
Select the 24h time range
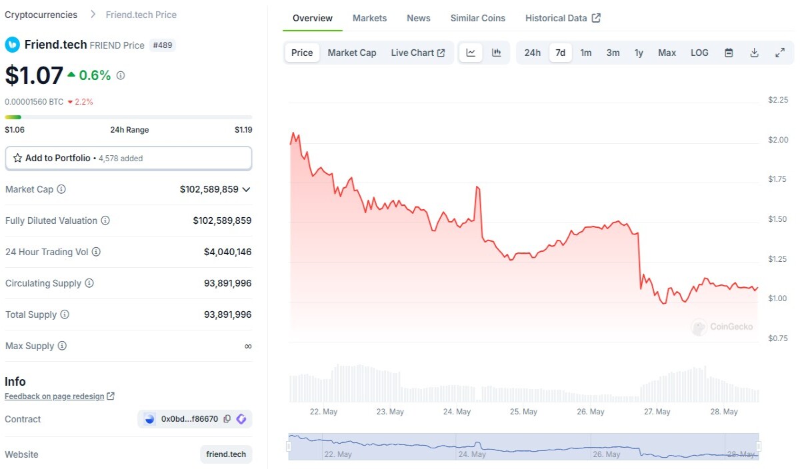tap(532, 53)
